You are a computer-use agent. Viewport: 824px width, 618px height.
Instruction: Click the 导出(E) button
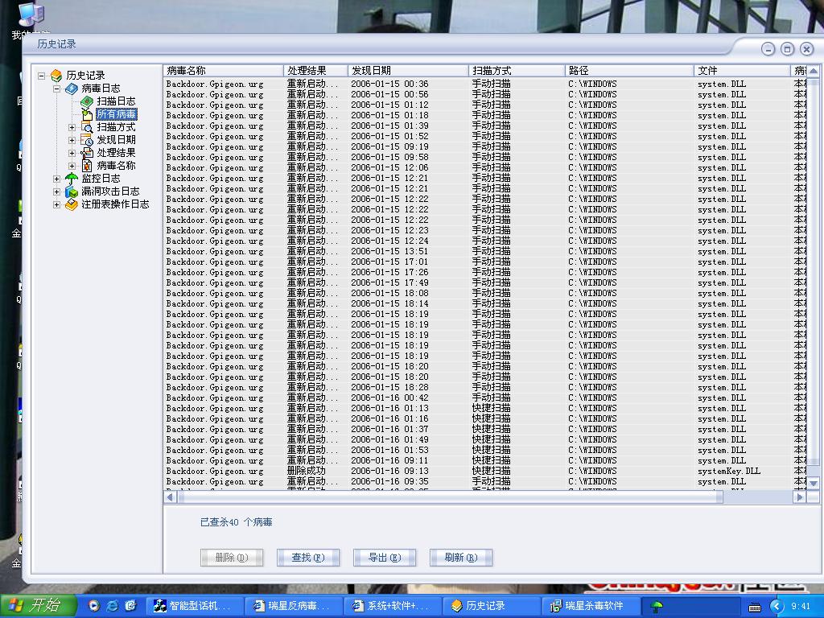[x=385, y=558]
